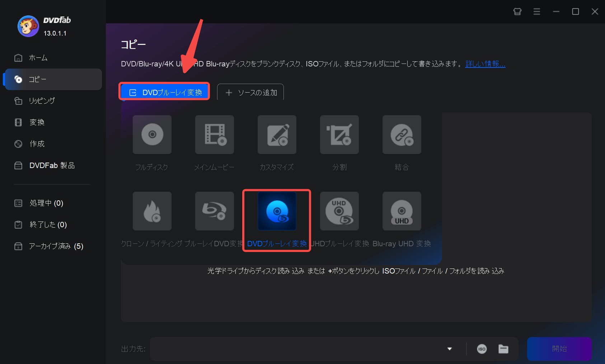Click the ISO output icon

click(x=482, y=349)
